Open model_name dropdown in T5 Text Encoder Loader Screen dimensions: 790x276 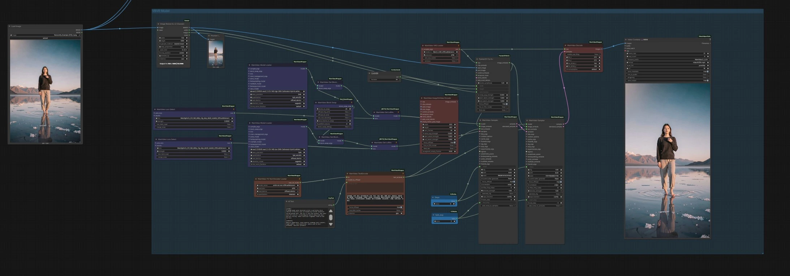click(277, 185)
